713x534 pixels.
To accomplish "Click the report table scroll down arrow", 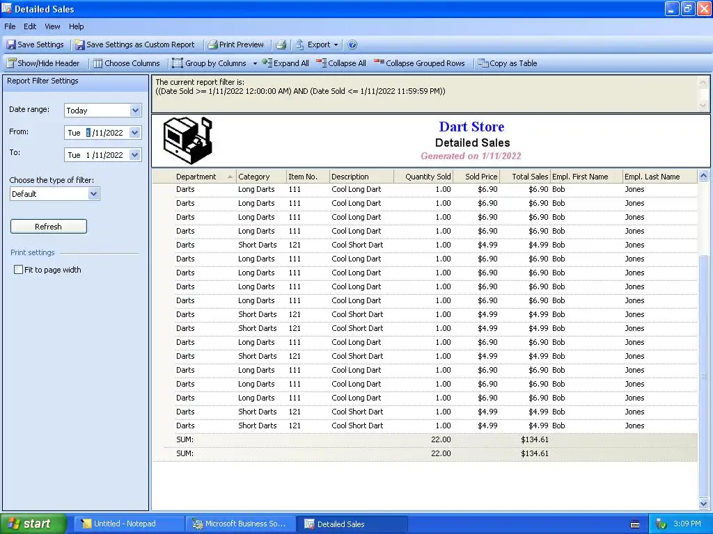I will tap(703, 503).
